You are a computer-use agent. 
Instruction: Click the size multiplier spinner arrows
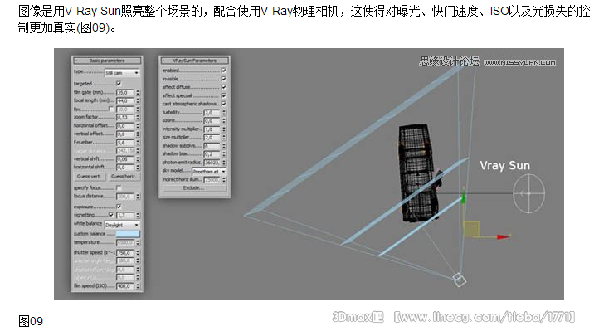coord(224,138)
